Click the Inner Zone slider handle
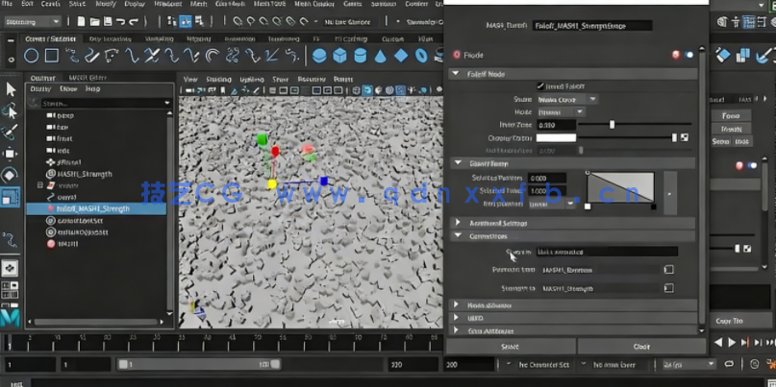Viewport: 776px width, 387px height. click(x=612, y=125)
